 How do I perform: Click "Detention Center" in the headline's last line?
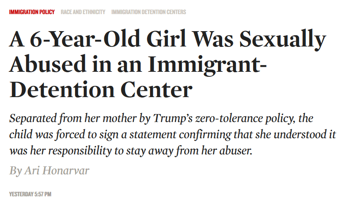[101, 90]
